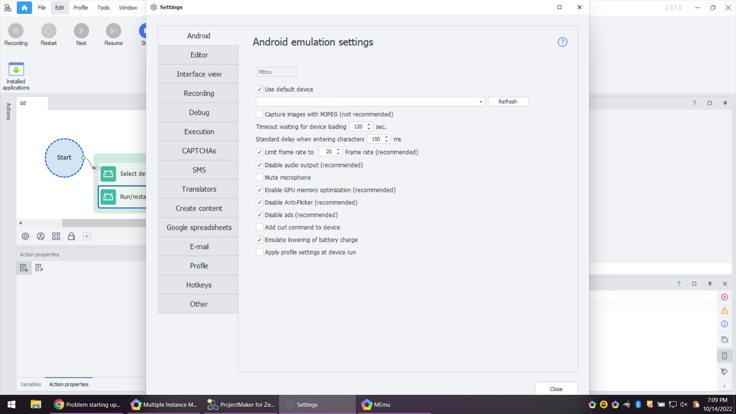Expand the device selection dropdown
736x414 pixels.
click(x=481, y=102)
